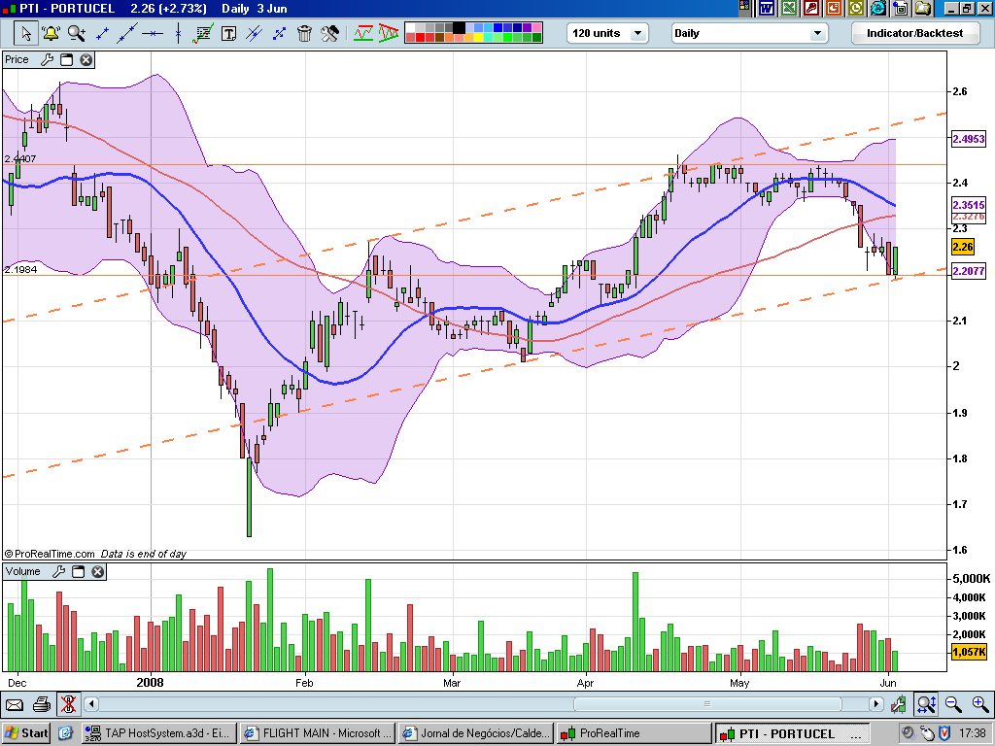Click the triangle pattern detection icon
This screenshot has height=746, width=995.
(388, 33)
